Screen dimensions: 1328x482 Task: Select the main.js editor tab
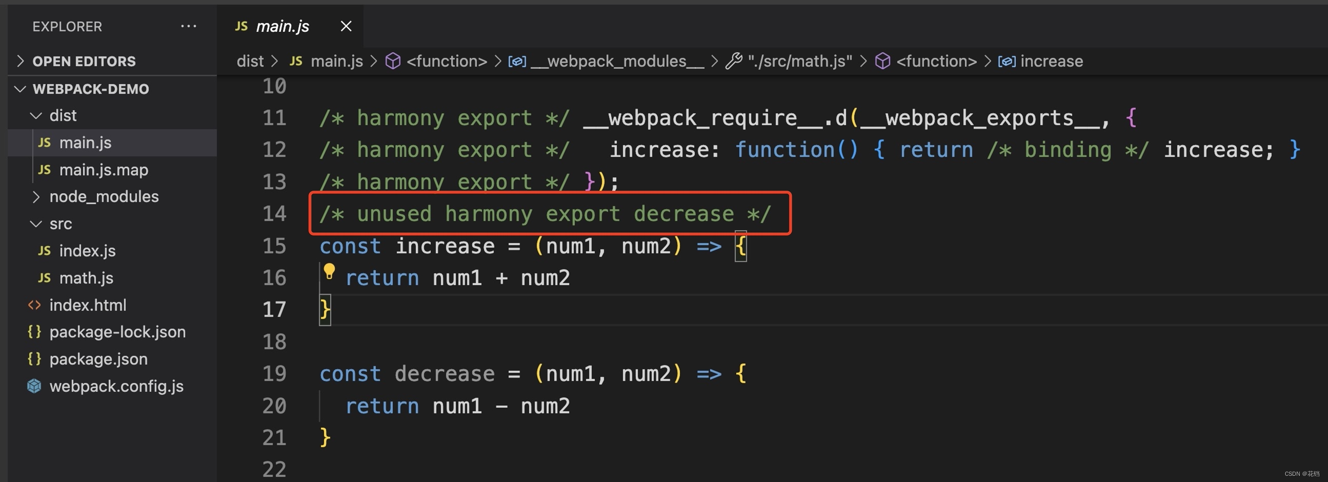pos(290,26)
